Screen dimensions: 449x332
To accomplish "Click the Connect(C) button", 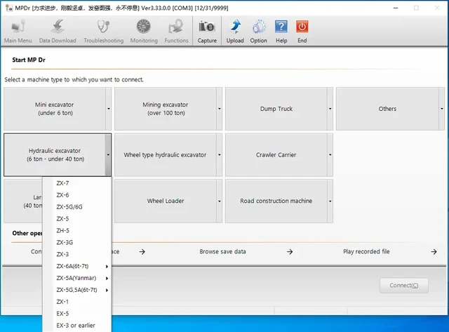I will click(404, 285).
